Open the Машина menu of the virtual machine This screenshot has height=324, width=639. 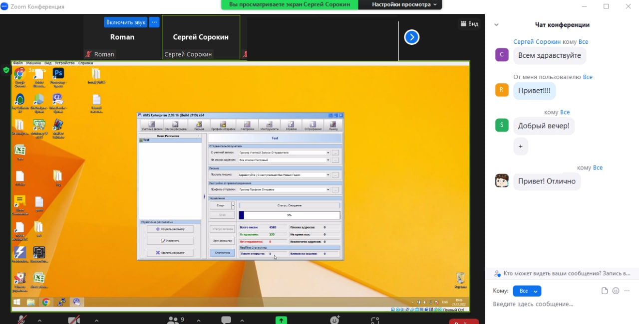tap(33, 63)
